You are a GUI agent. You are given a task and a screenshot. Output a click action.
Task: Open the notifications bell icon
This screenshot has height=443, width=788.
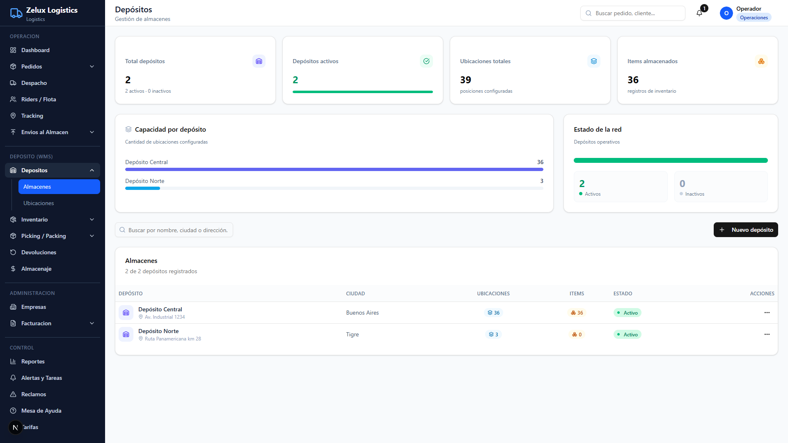click(x=699, y=13)
